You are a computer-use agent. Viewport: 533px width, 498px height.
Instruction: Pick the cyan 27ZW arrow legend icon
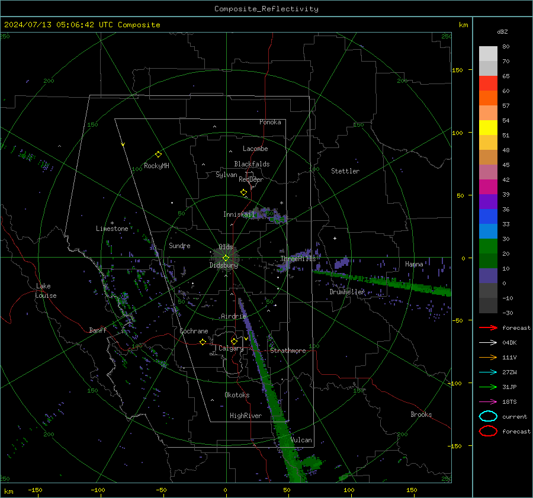[488, 372]
